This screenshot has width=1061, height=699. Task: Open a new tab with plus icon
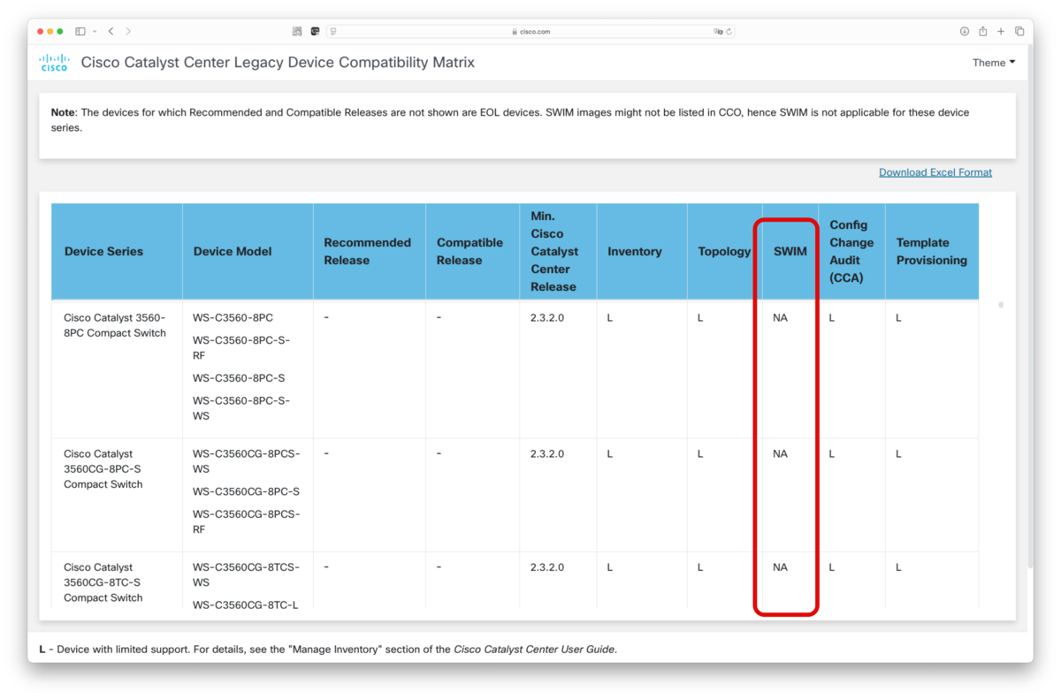point(1001,31)
